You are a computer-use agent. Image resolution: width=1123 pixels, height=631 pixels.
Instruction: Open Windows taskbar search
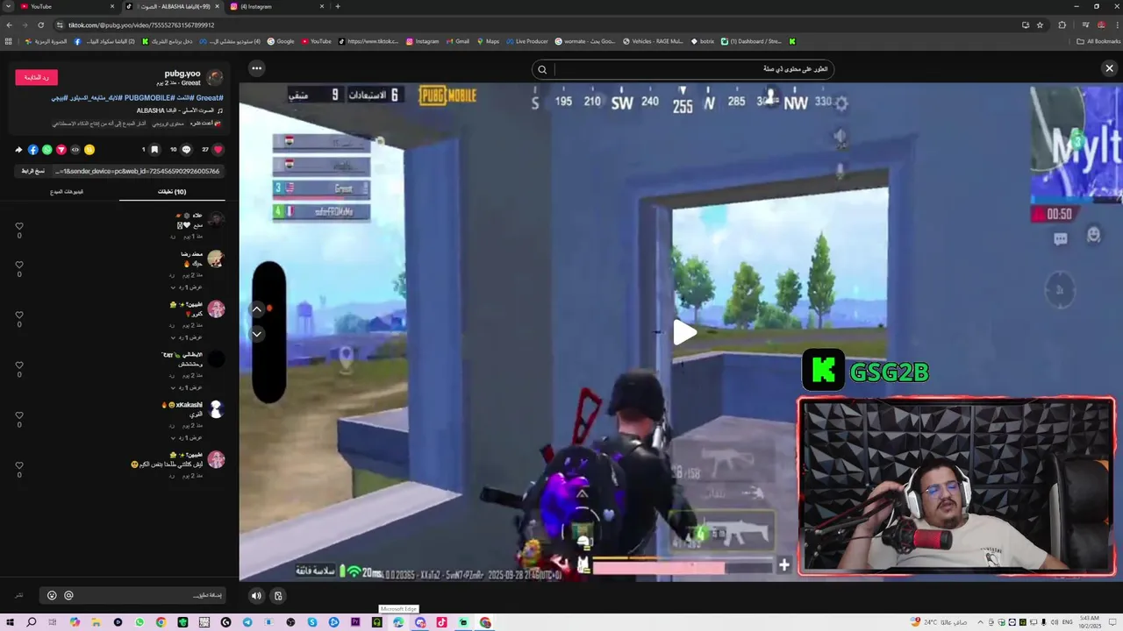(32, 622)
